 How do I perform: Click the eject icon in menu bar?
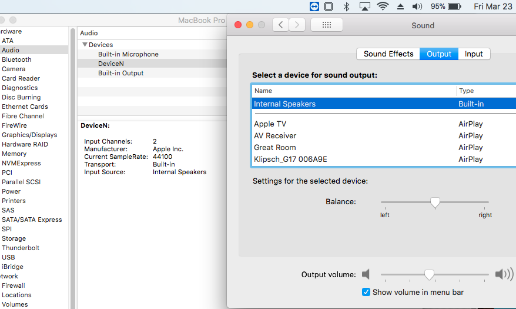(x=400, y=6)
